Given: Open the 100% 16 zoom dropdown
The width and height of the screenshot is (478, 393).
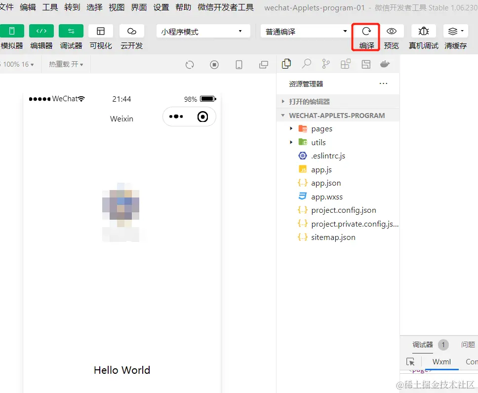Looking at the screenshot, I should [18, 64].
